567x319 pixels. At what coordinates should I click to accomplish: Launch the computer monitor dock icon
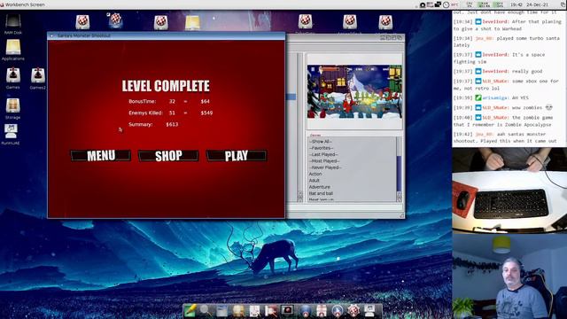point(369,311)
